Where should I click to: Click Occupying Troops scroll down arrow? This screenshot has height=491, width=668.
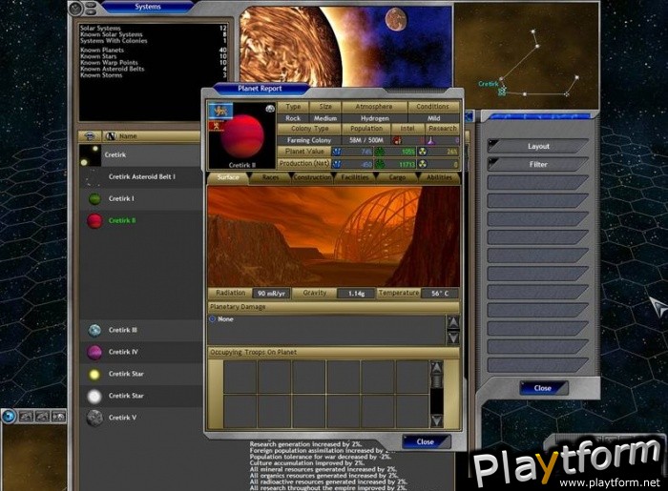click(x=437, y=421)
